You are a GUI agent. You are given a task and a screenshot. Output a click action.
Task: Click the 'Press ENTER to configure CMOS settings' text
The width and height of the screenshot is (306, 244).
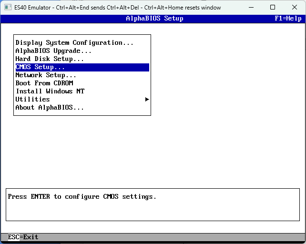(x=82, y=196)
